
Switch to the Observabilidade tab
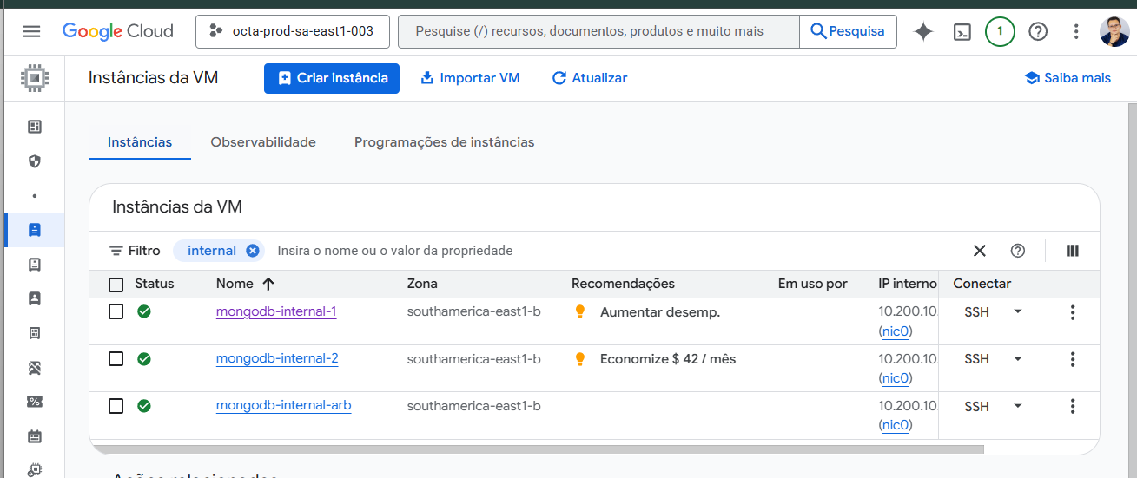tap(263, 142)
